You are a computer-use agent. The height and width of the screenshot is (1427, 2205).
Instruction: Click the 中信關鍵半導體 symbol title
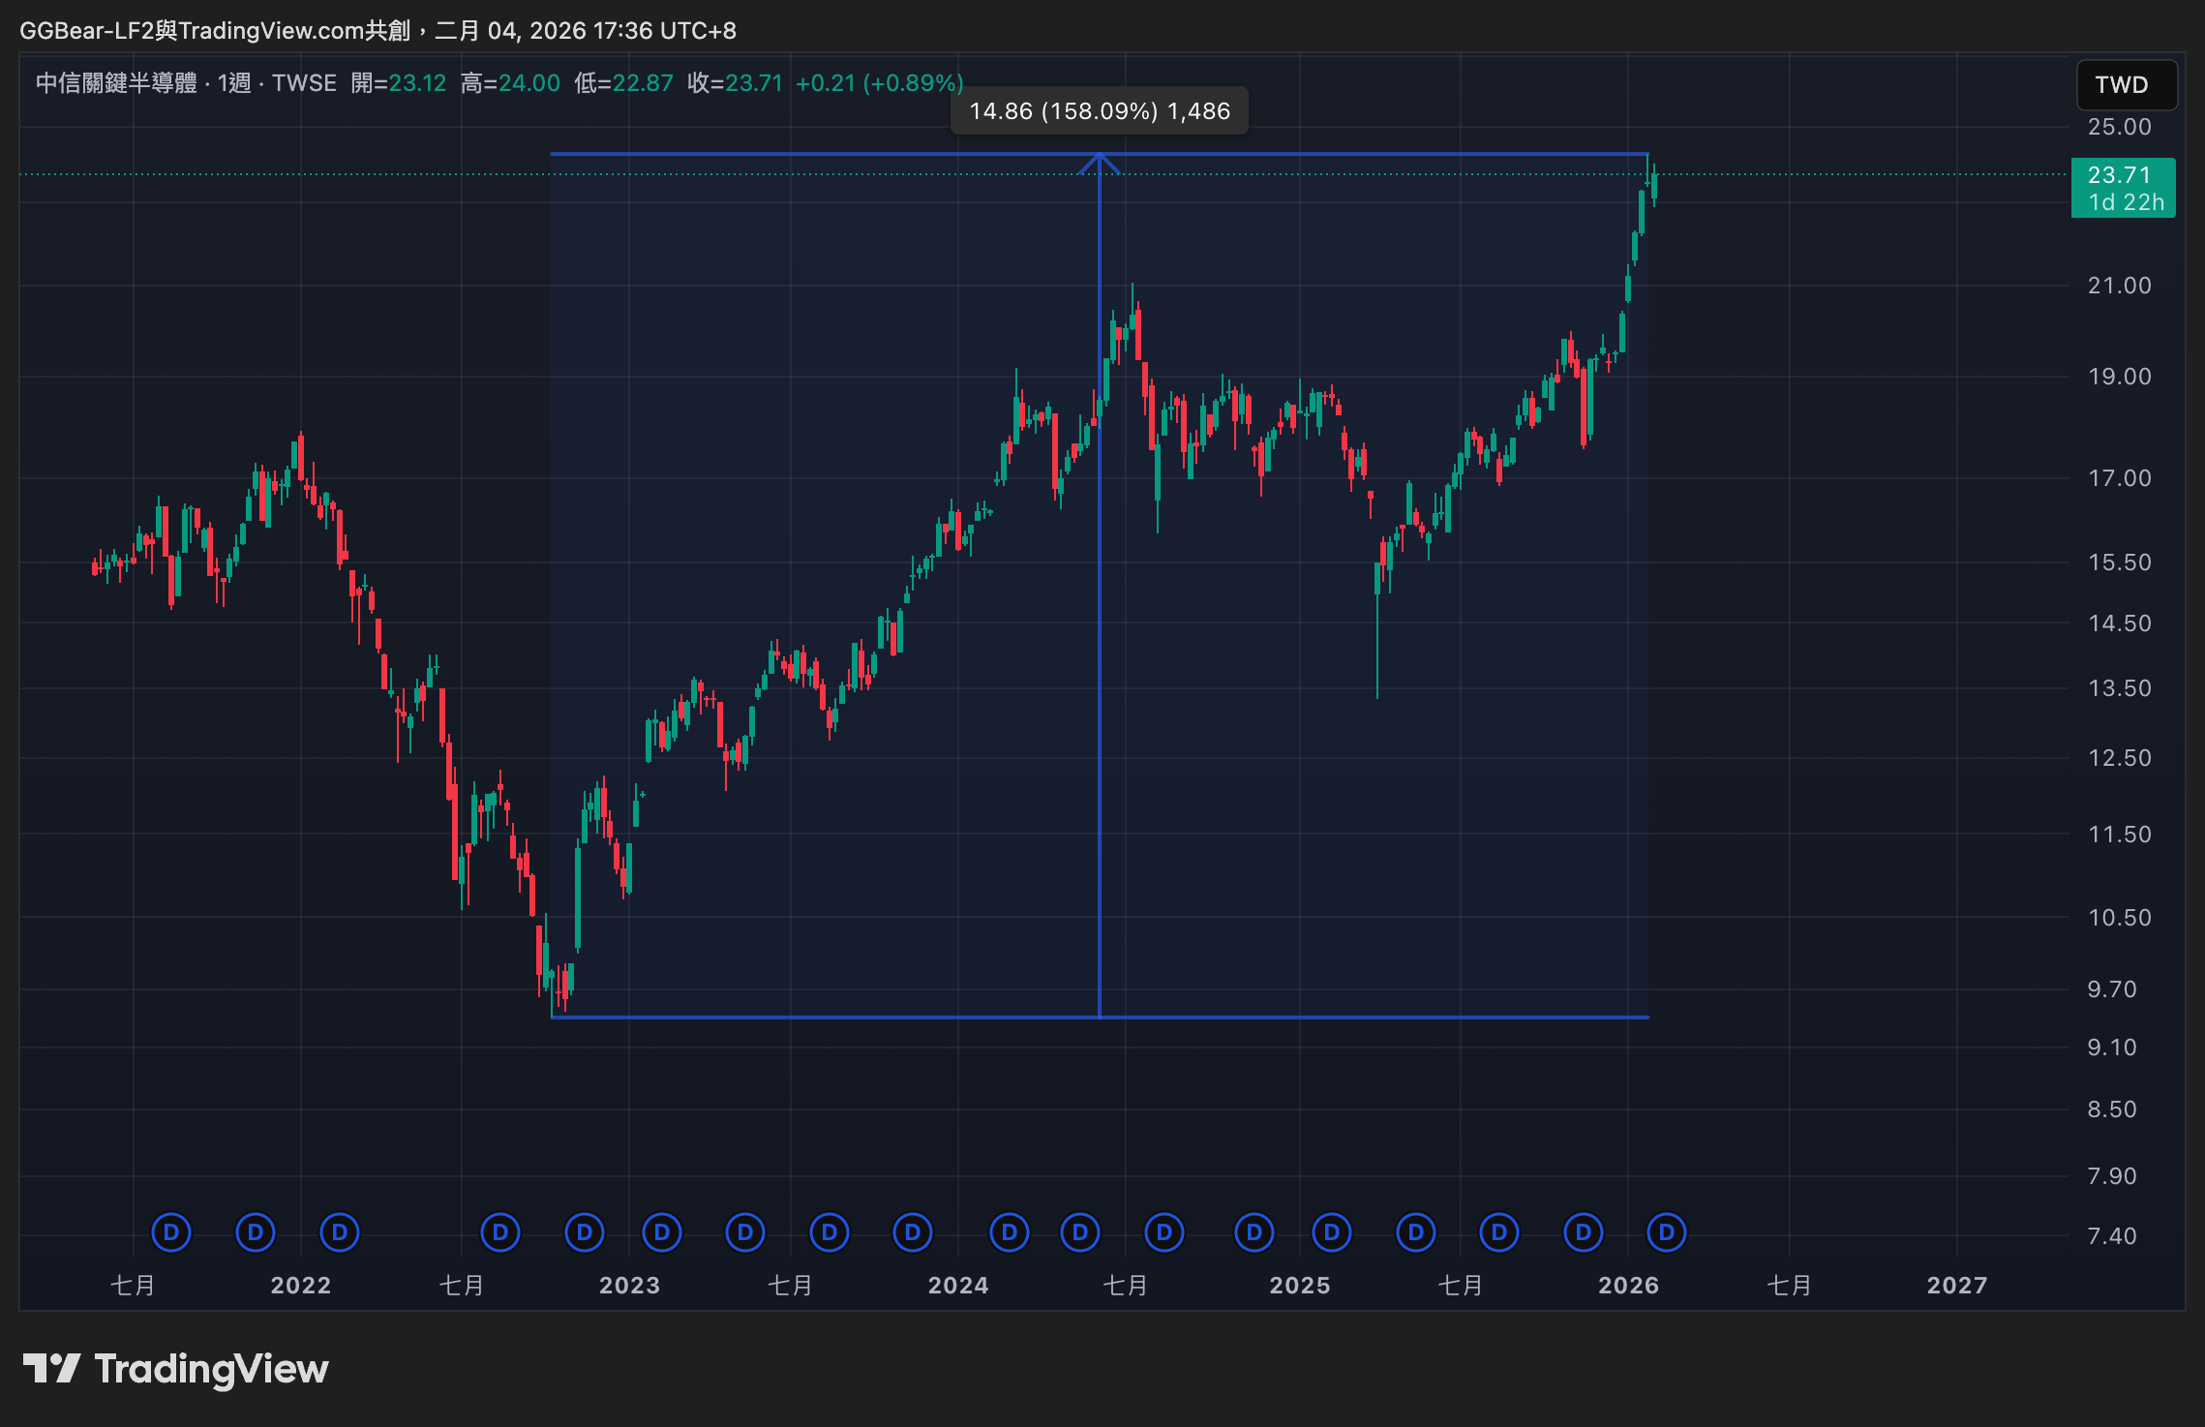click(x=116, y=83)
